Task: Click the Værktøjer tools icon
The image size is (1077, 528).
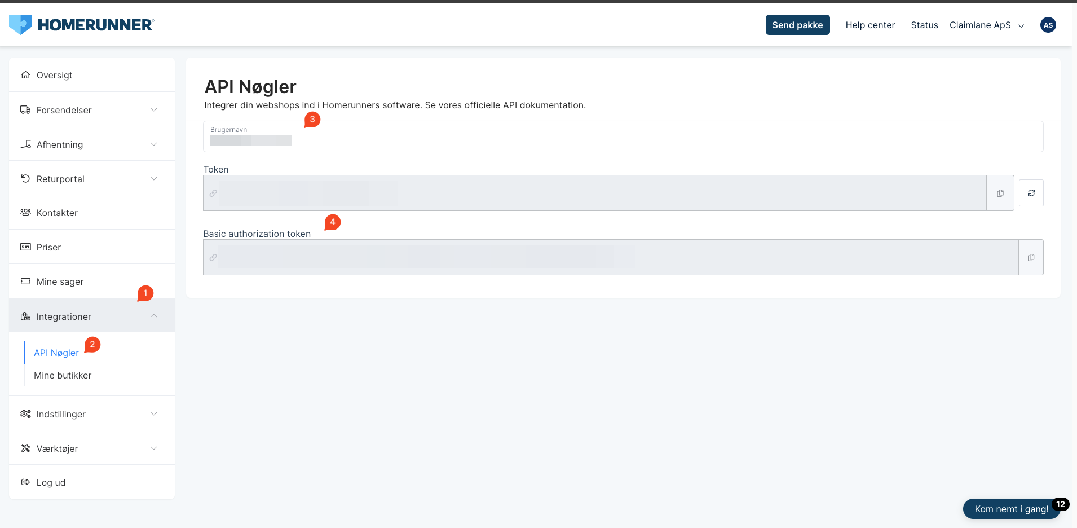Action: (25, 448)
